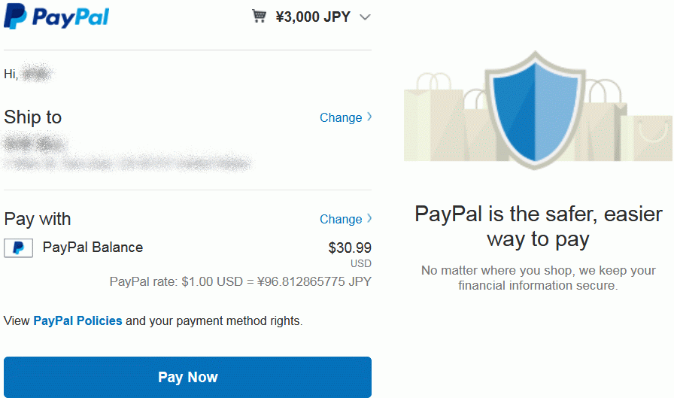Change the Ship to address
This screenshot has height=398, width=674.
(341, 117)
